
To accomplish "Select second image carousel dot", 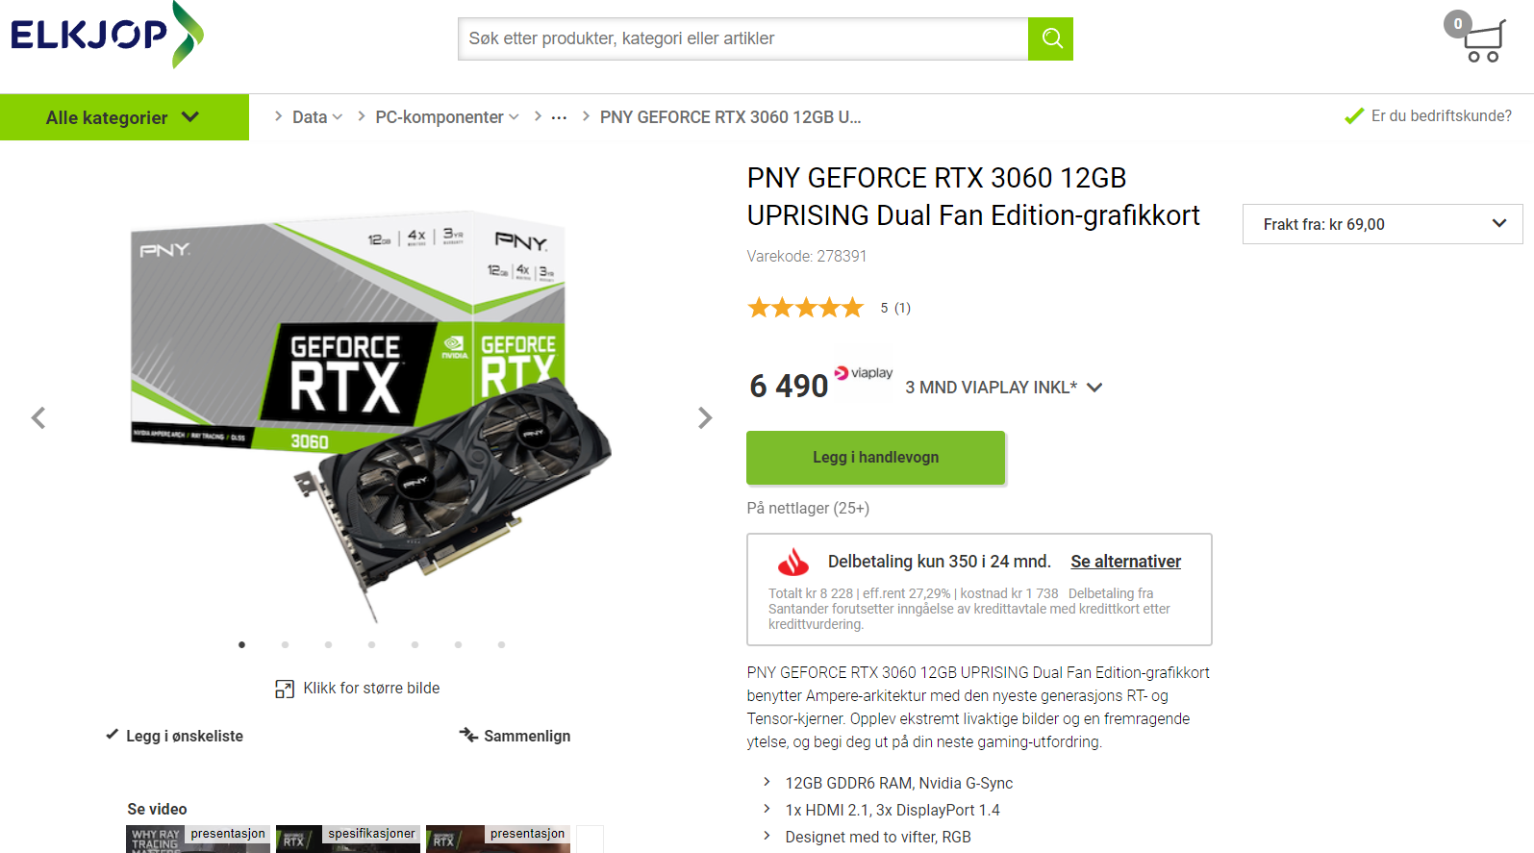I will coord(285,644).
